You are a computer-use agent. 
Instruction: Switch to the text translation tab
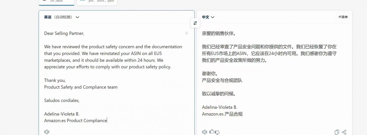[56, 1]
